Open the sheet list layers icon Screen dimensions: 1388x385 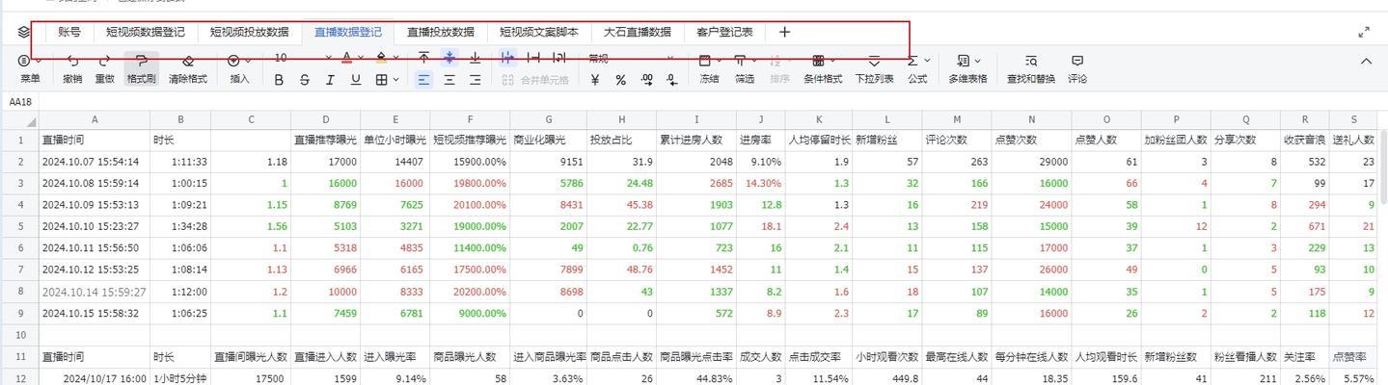[x=24, y=32]
